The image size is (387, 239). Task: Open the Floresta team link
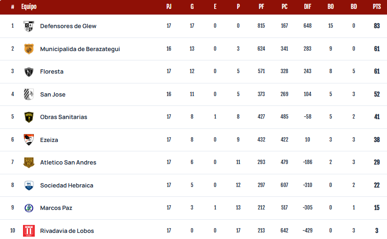point(52,72)
